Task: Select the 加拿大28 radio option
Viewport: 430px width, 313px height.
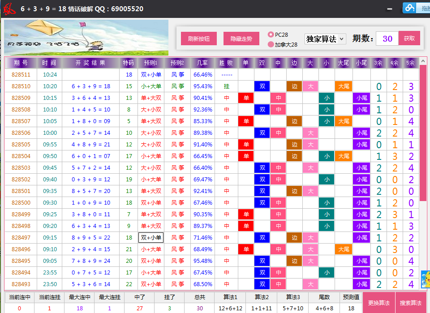Action: pos(271,44)
